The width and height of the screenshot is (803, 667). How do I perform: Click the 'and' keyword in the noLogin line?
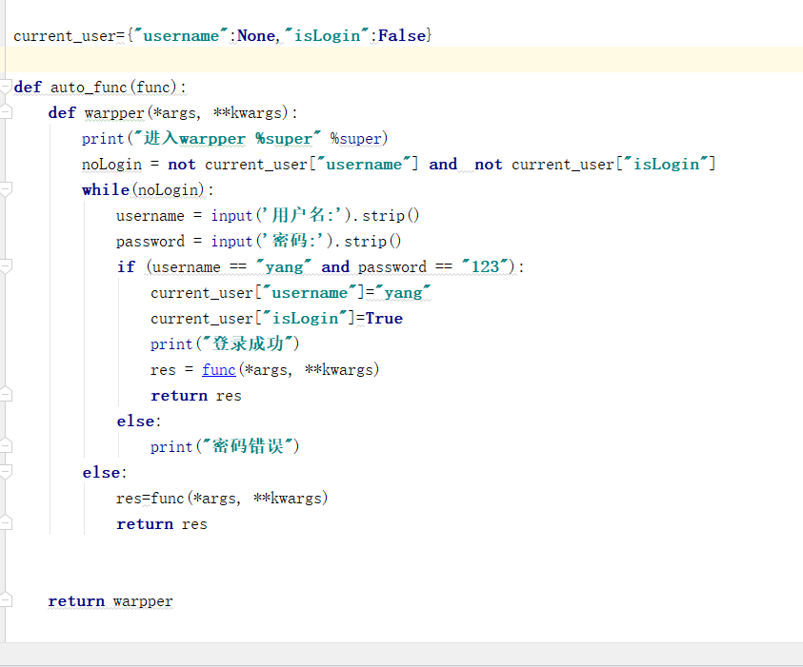tap(443, 165)
